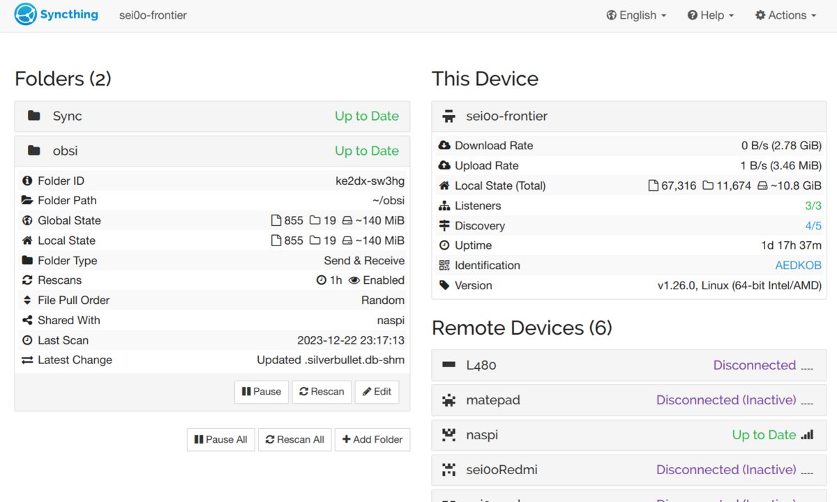Click the watcher Enabled eye icon
The height and width of the screenshot is (502, 837).
click(x=354, y=280)
